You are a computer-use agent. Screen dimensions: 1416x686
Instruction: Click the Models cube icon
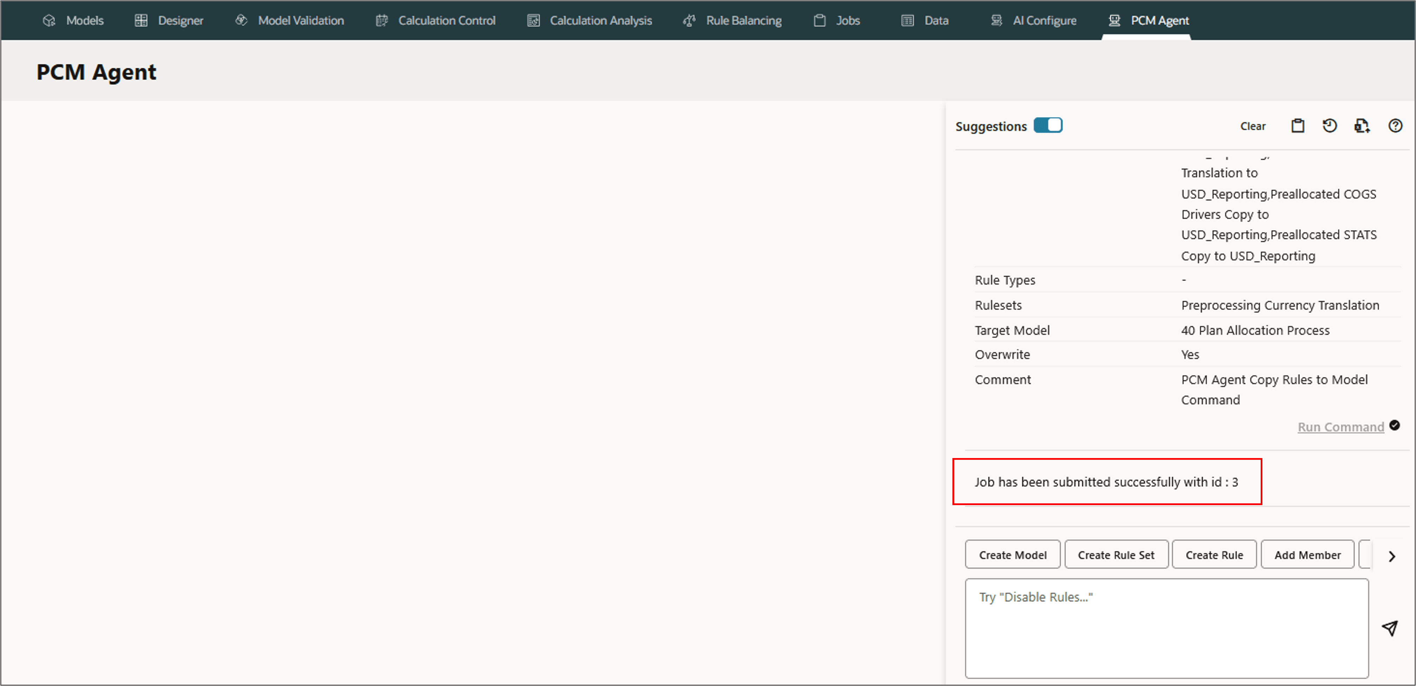[x=49, y=20]
